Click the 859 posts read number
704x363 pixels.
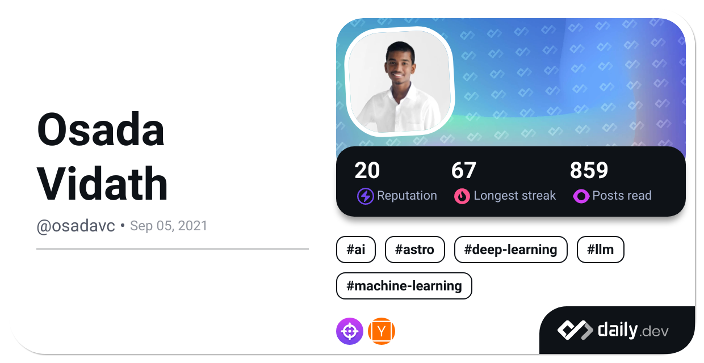tap(589, 171)
